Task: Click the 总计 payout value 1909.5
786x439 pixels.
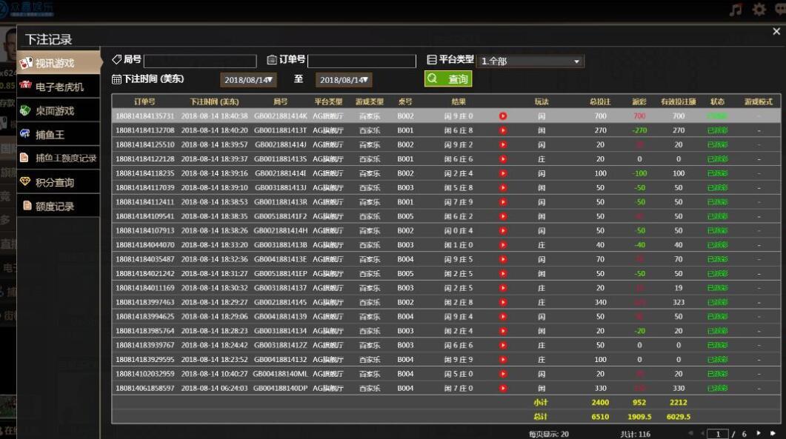Action: pos(639,417)
